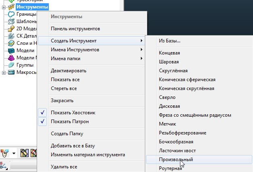
Task: Expand the Макросы tree node
Action: [4, 73]
